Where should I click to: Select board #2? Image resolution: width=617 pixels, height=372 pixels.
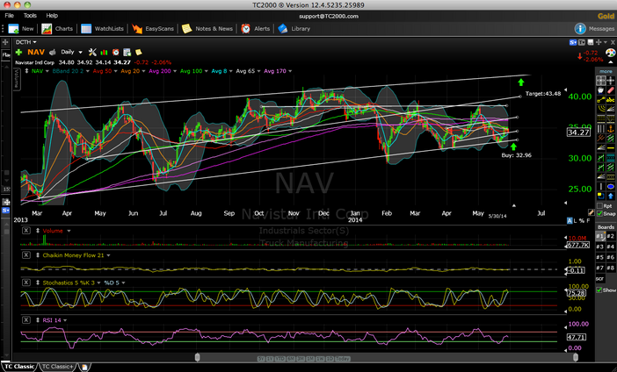click(611, 237)
